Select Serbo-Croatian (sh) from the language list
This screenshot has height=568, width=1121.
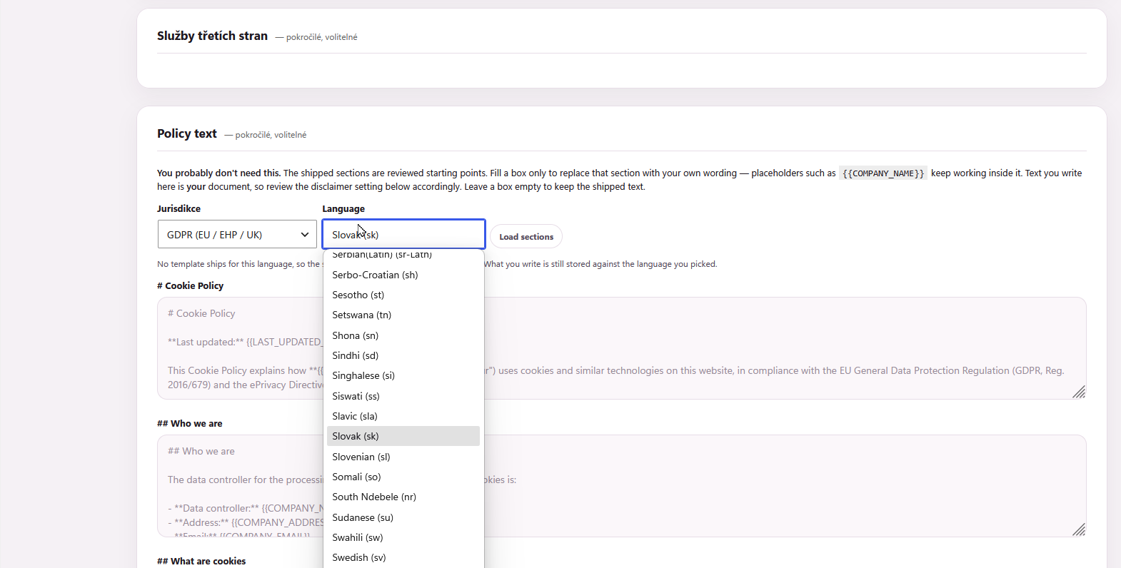tap(403, 275)
